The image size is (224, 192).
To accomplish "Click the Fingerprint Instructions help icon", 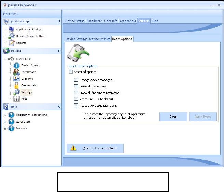I will [x=11, y=115].
